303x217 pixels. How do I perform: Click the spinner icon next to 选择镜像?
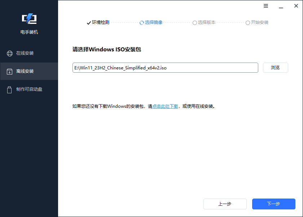141,22
